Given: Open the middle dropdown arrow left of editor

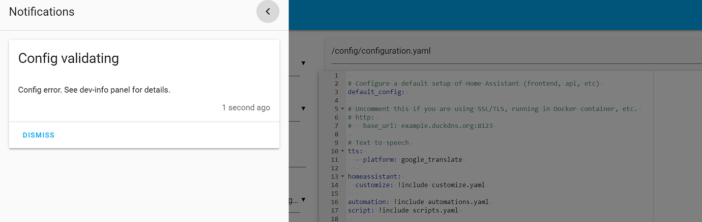Looking at the screenshot, I should 303,108.
